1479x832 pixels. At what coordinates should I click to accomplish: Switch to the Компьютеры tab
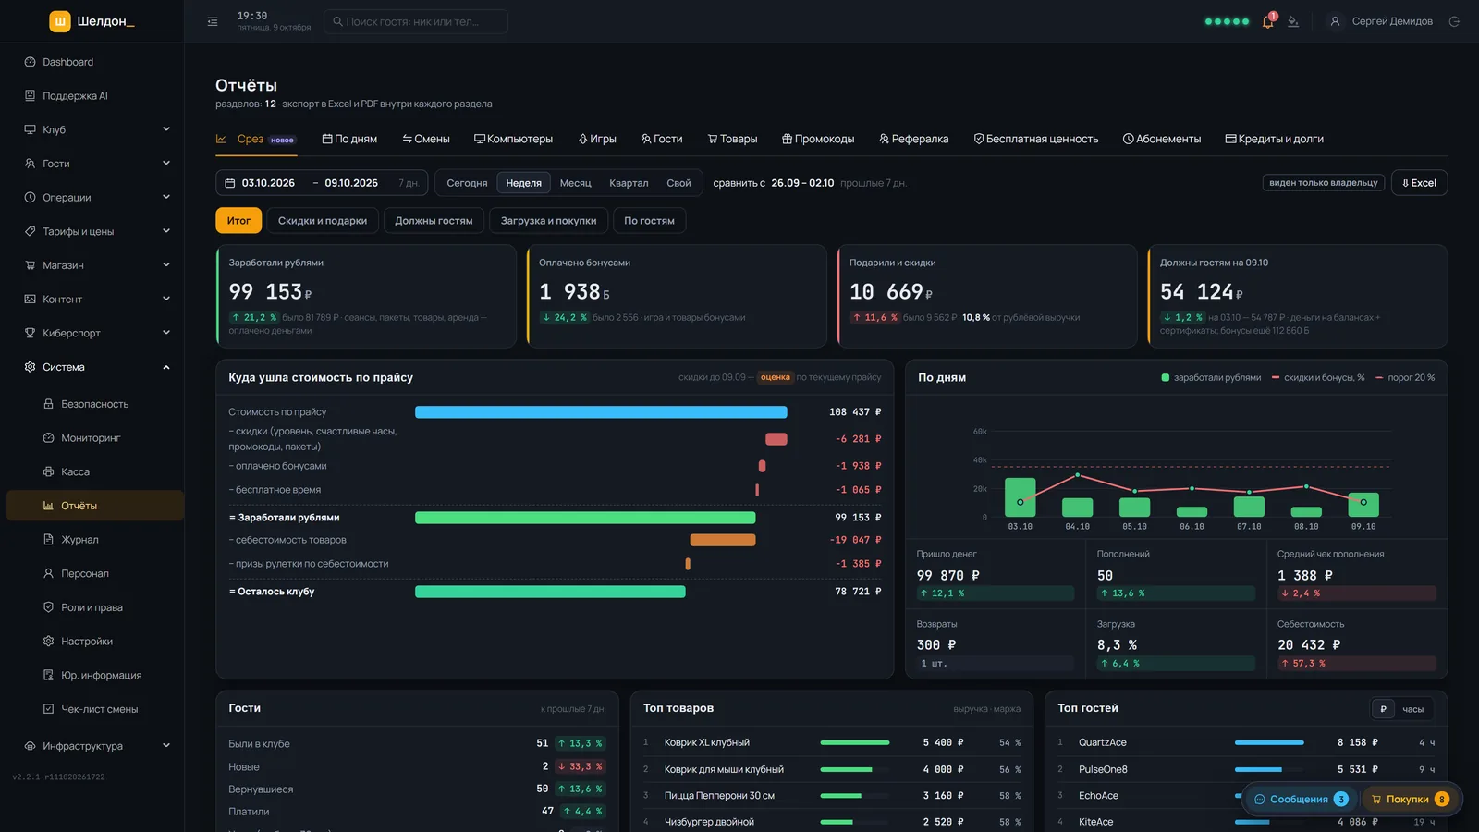(x=513, y=139)
